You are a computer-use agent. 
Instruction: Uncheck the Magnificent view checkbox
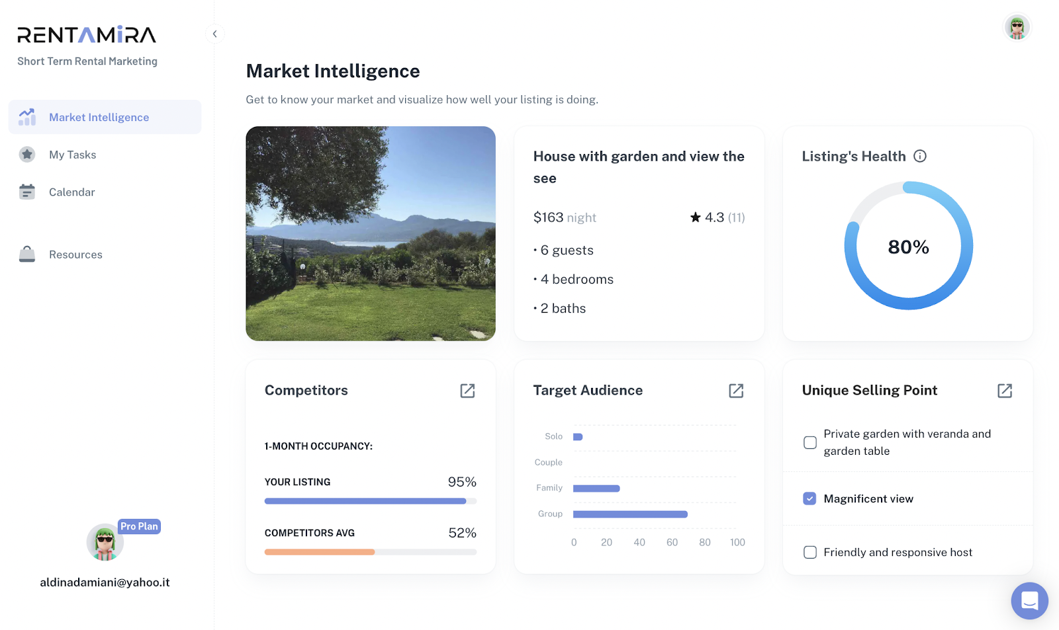(x=809, y=498)
